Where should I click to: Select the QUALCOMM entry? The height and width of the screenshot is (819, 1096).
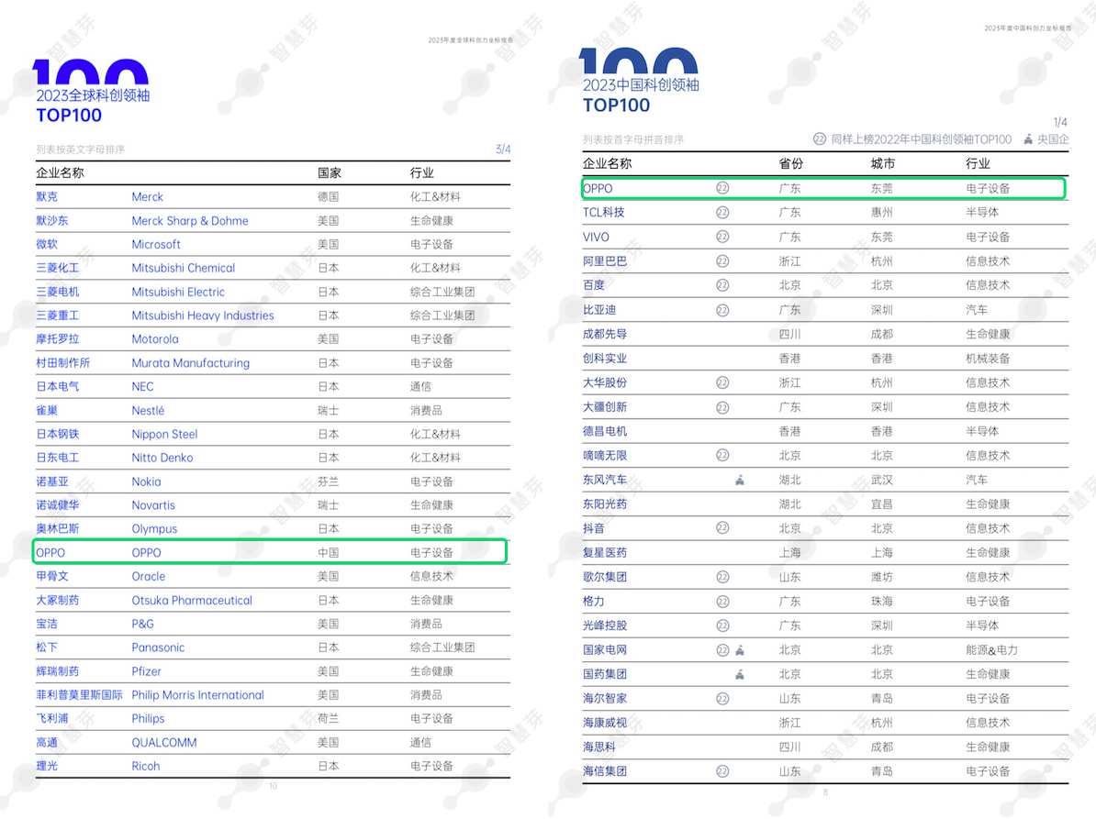tap(164, 743)
